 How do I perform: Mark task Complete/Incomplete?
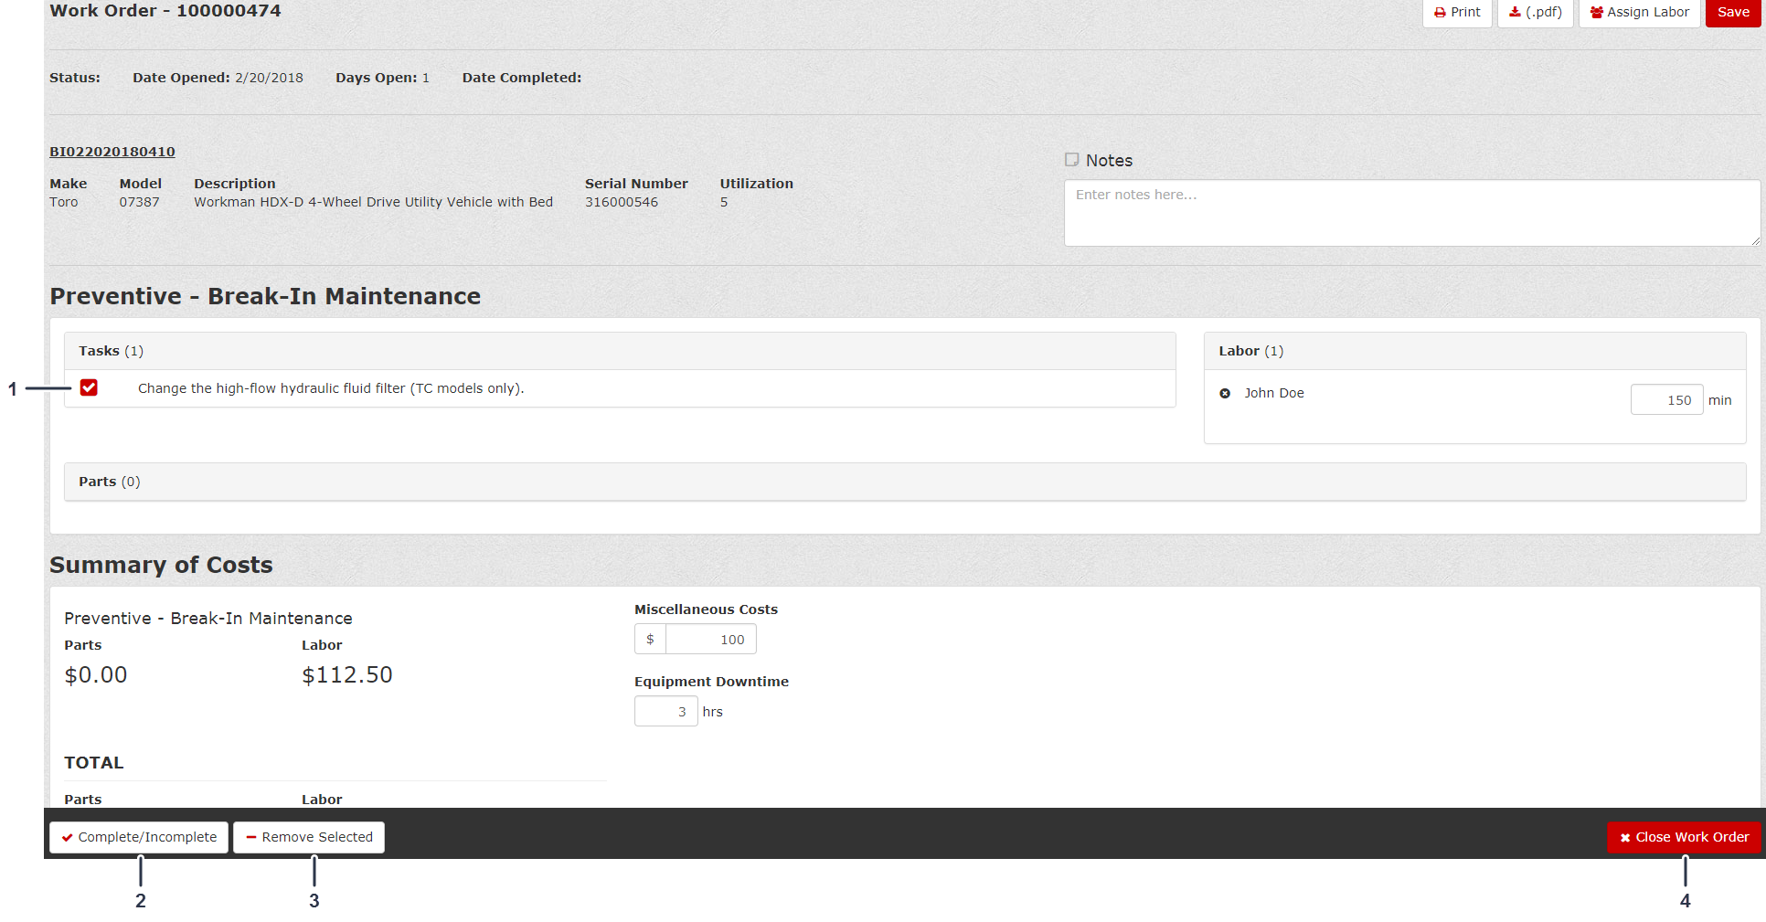(139, 838)
